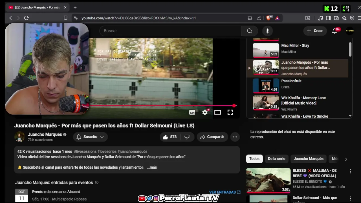Open the Suscrito notification dropdown
The width and height of the screenshot is (361, 203).
pyautogui.click(x=90, y=137)
